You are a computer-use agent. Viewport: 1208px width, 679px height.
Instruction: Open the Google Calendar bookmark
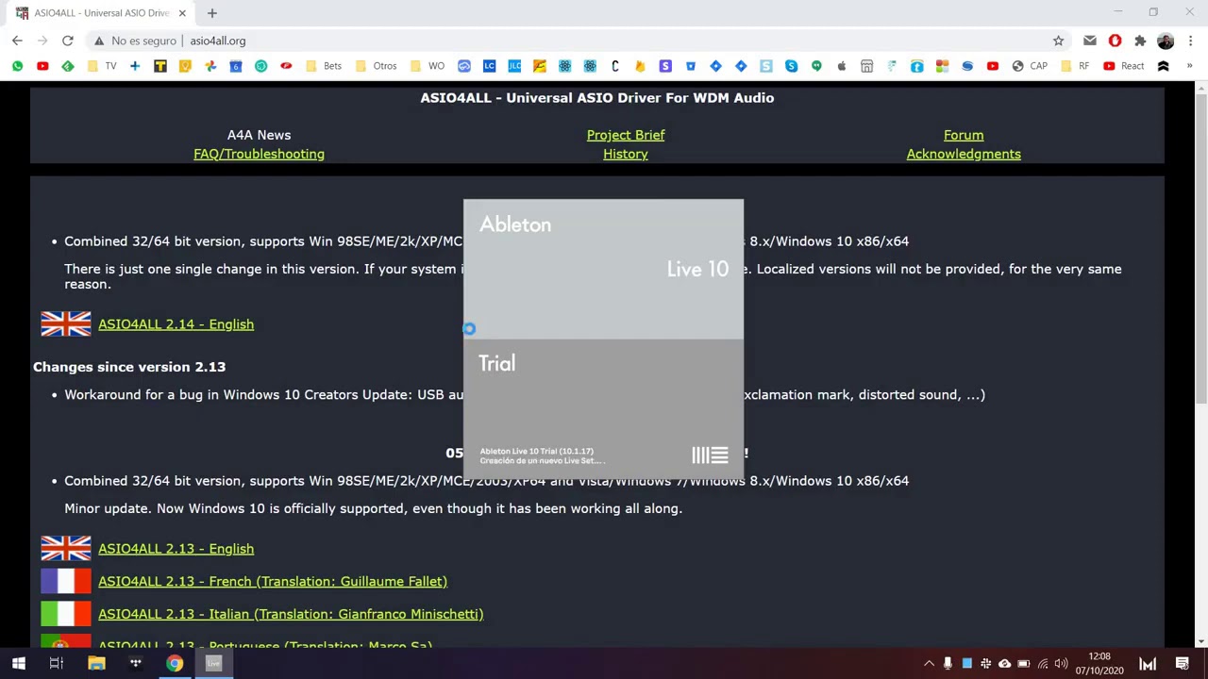[236, 66]
